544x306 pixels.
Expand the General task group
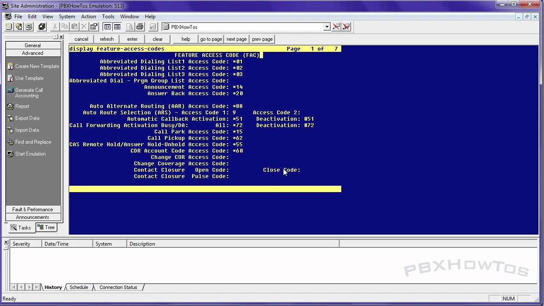33,45
